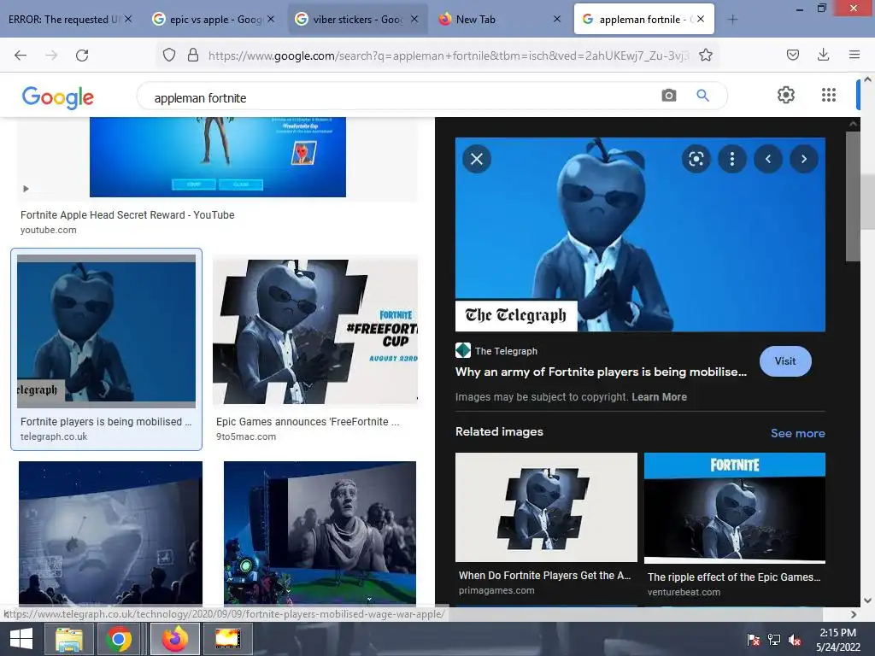Image resolution: width=875 pixels, height=656 pixels.
Task: Open three-dot more options on preview
Action: (732, 159)
